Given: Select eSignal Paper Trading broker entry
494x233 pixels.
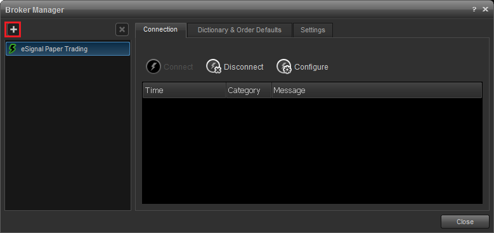Looking at the screenshot, I should (68, 49).
